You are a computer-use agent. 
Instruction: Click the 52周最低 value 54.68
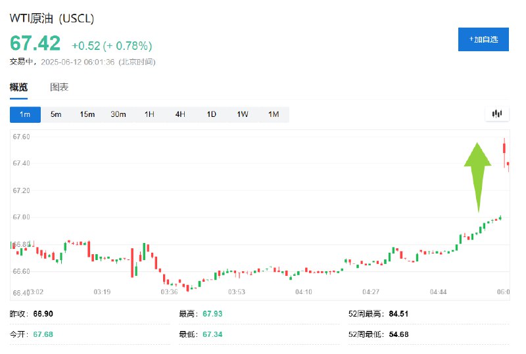pos(398,334)
